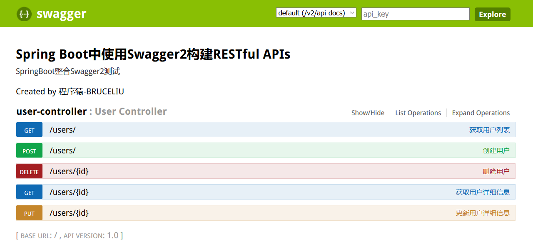Click the DELETE badge for /users/{id}
533x244 pixels.
coord(29,171)
